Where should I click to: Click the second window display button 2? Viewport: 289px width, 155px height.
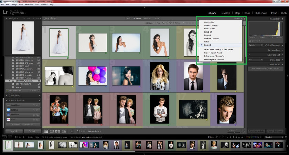pyautogui.click(x=10, y=137)
